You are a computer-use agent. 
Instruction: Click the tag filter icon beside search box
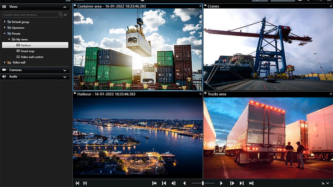pos(66,15)
